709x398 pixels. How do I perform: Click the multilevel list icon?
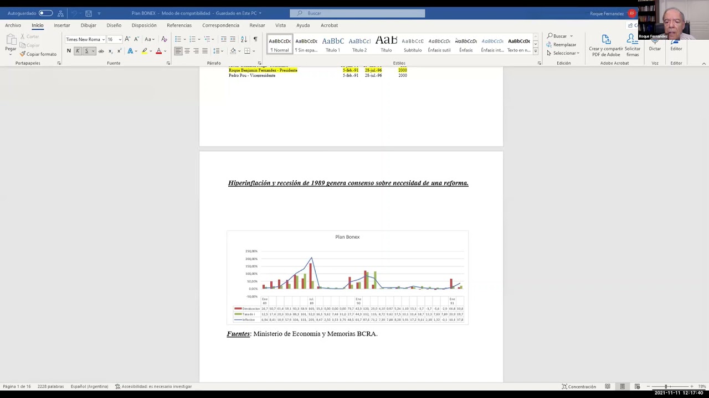[x=207, y=39]
